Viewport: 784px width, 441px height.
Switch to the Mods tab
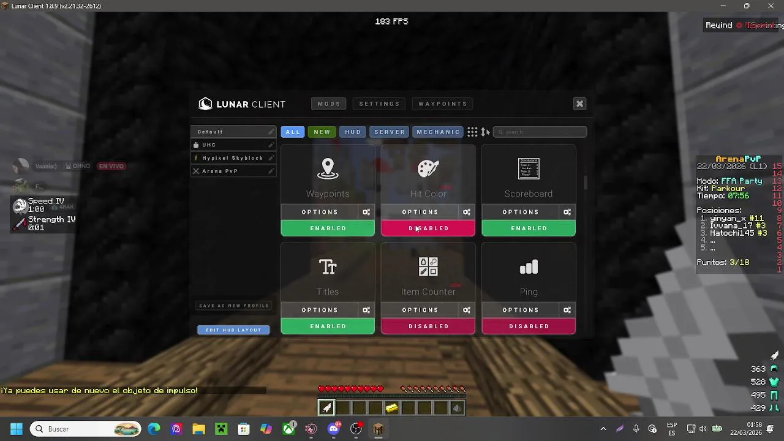pos(329,104)
